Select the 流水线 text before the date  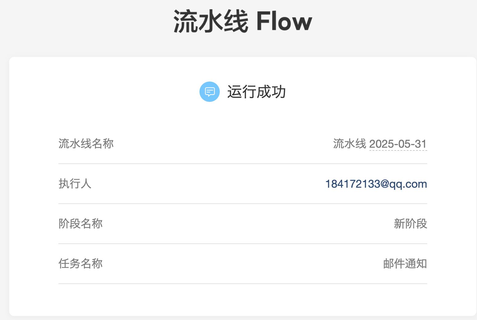tap(349, 144)
